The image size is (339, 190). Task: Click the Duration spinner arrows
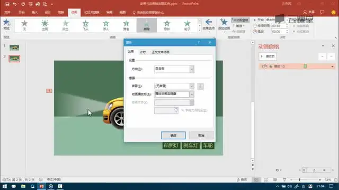click(x=287, y=26)
